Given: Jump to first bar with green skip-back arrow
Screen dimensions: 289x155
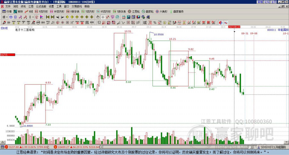Looking at the screenshot, I should pyautogui.click(x=47, y=17).
